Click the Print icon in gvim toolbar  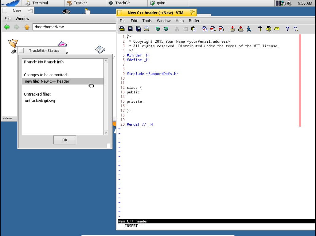click(x=146, y=29)
